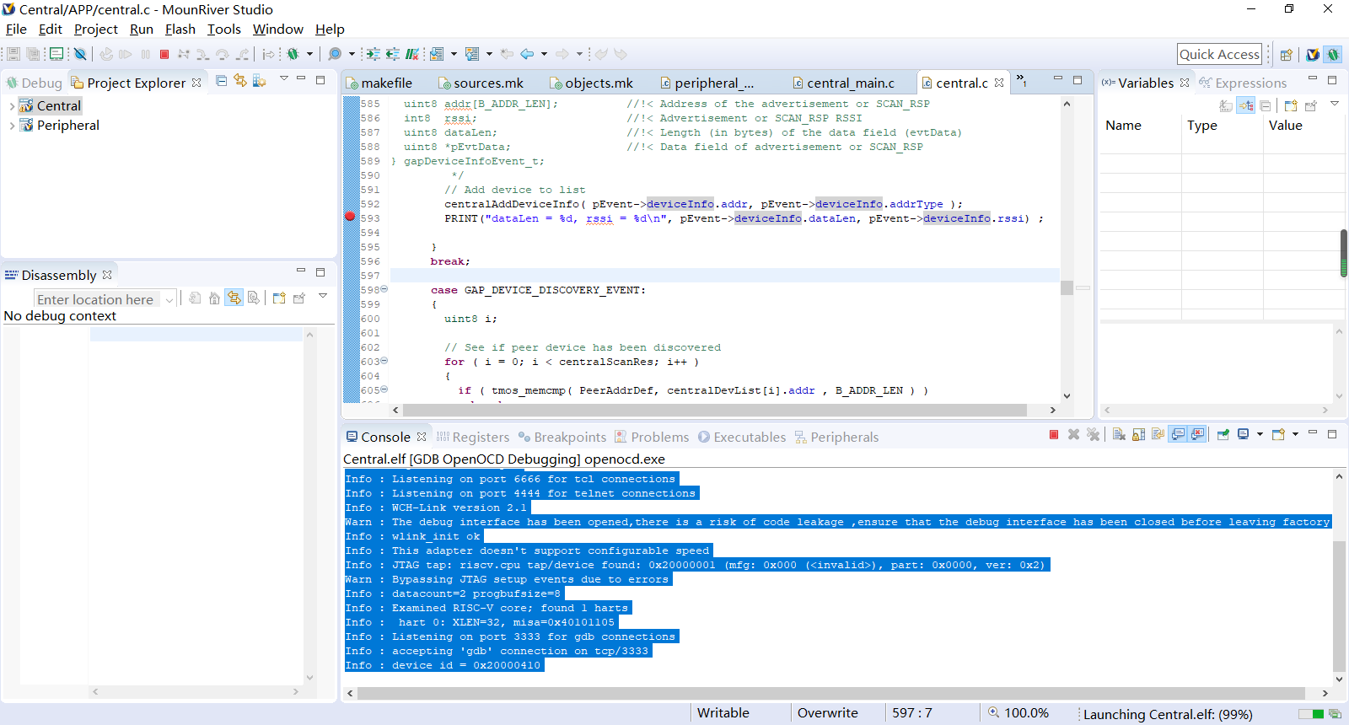This screenshot has width=1349, height=725.
Task: Click the Search magnifier toolbar icon
Action: [335, 54]
